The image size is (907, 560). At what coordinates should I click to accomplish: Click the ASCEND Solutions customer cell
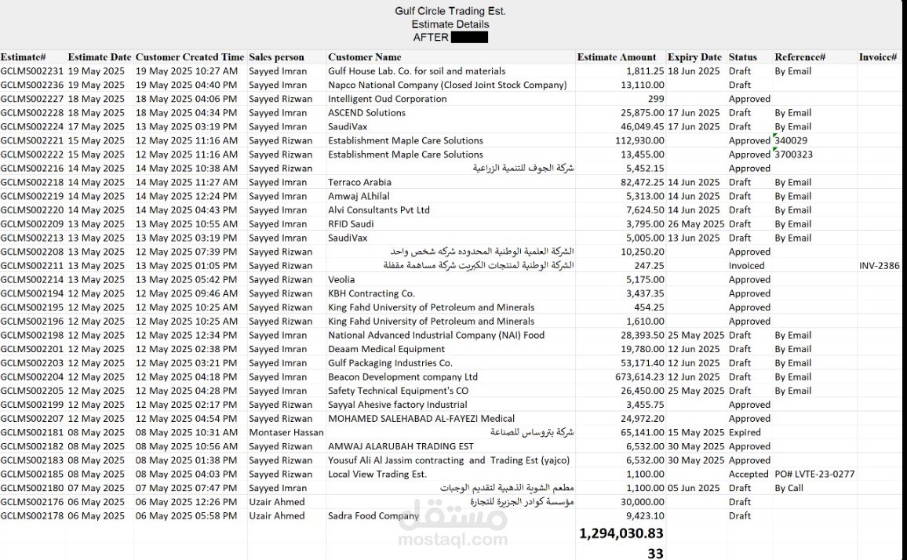point(366,113)
